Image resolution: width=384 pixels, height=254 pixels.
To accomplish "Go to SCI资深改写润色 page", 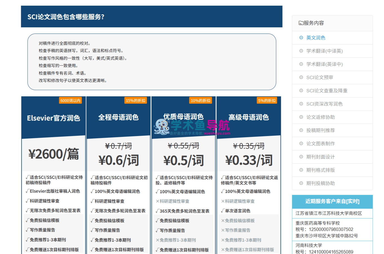I will point(325,104).
